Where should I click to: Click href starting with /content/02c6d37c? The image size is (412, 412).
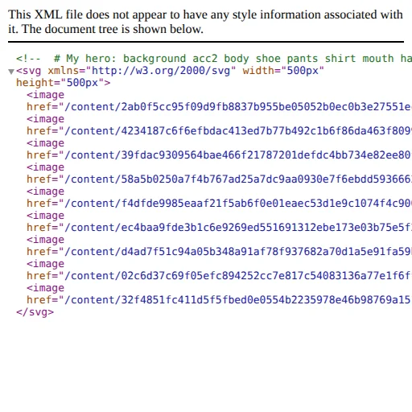point(219,276)
